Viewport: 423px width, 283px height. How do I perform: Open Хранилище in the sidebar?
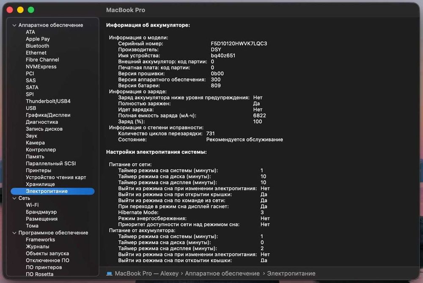click(x=40, y=184)
